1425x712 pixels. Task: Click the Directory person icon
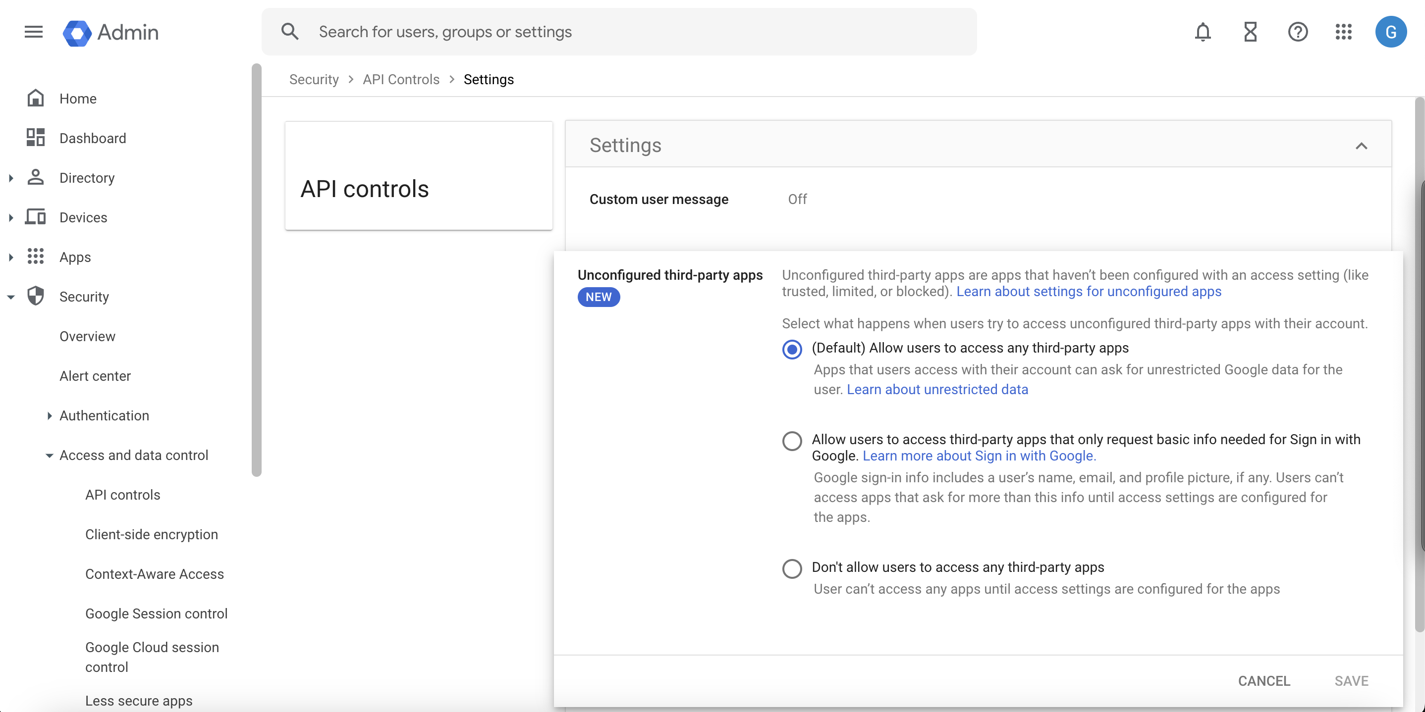pos(35,177)
